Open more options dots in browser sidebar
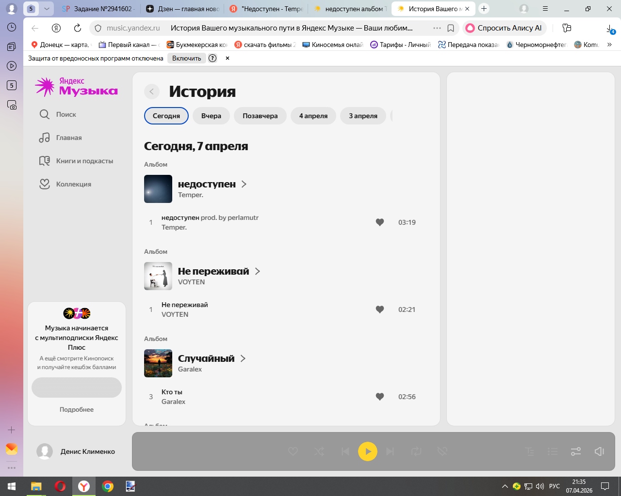Image resolution: width=621 pixels, height=496 pixels. [x=12, y=468]
